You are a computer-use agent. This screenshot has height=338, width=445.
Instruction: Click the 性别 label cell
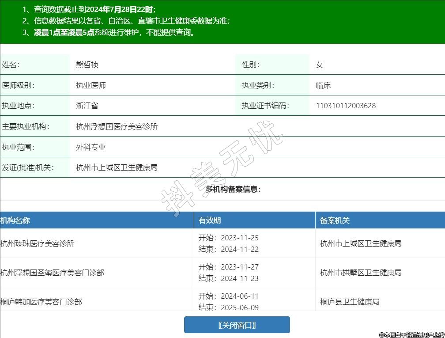click(251, 65)
